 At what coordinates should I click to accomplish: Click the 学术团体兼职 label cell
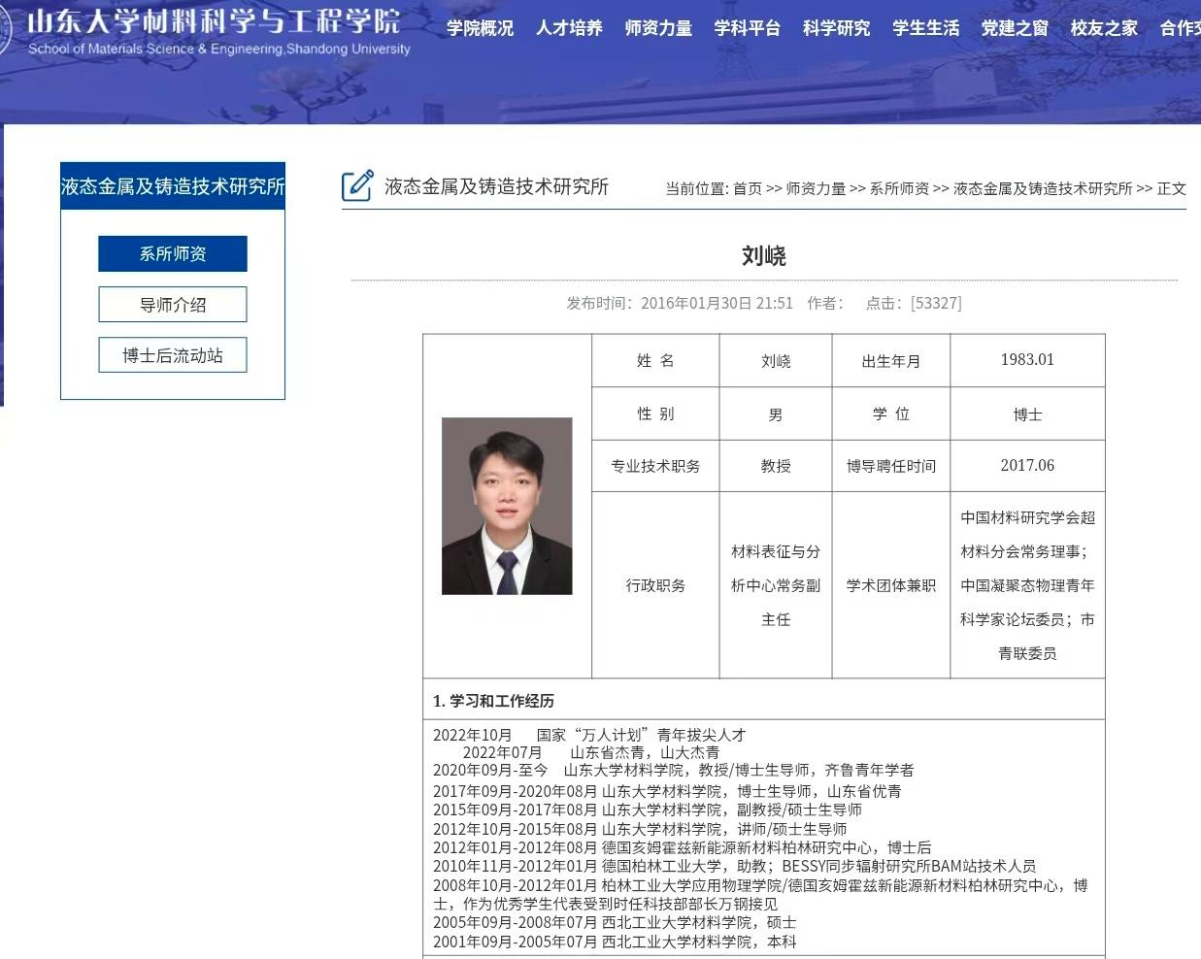pos(891,585)
